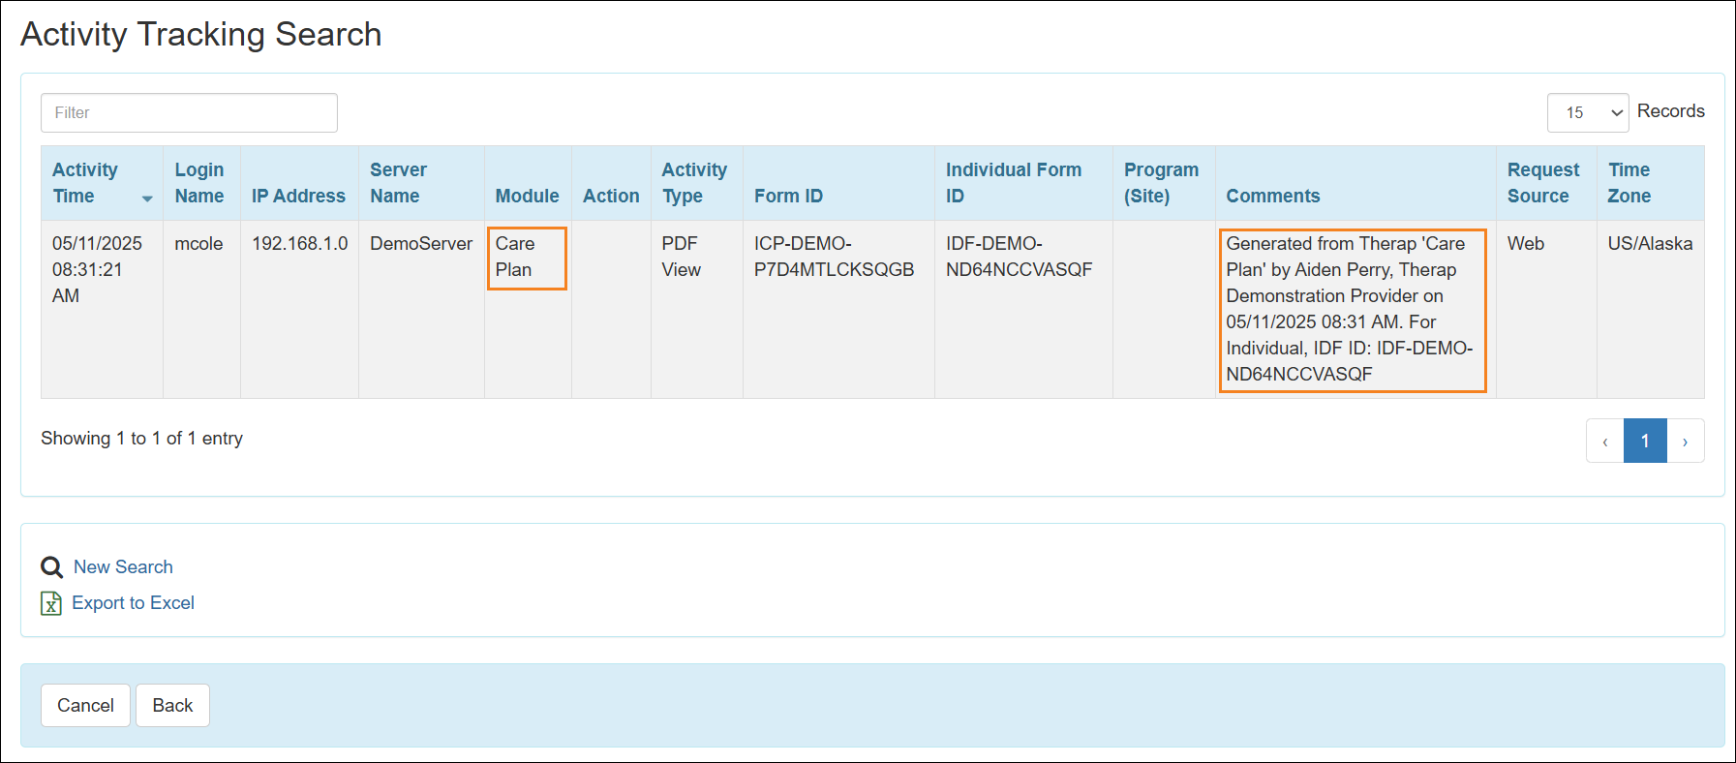Select the Generated from Therap comment cell
The image size is (1736, 763).
pyautogui.click(x=1355, y=309)
